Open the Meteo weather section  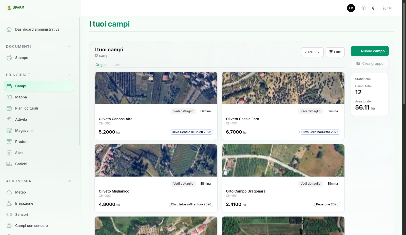(20, 192)
